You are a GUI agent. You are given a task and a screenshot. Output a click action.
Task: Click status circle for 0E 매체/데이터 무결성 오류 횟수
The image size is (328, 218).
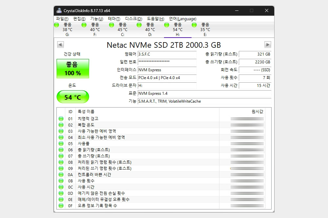click(61, 199)
